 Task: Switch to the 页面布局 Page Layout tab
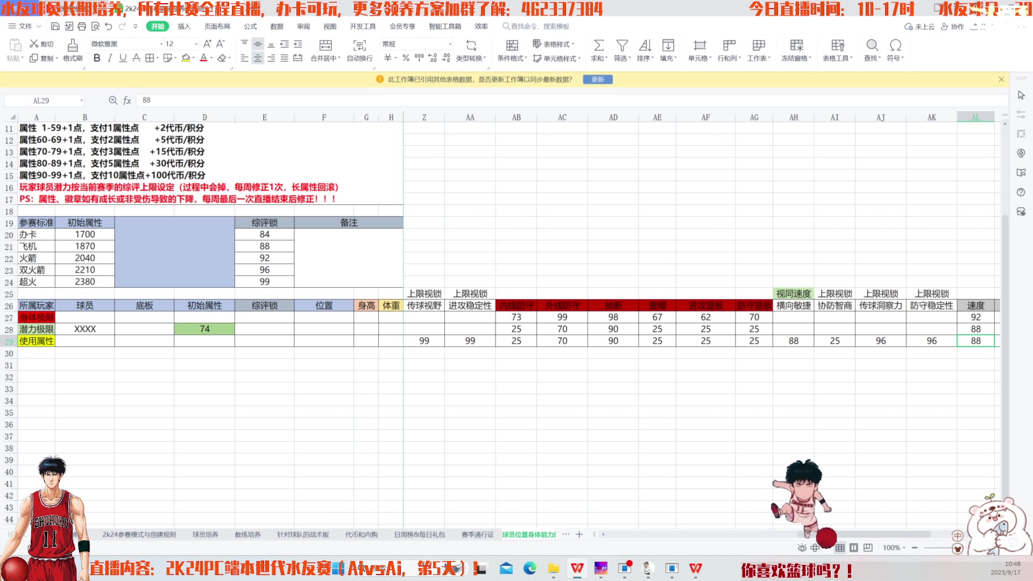[217, 26]
